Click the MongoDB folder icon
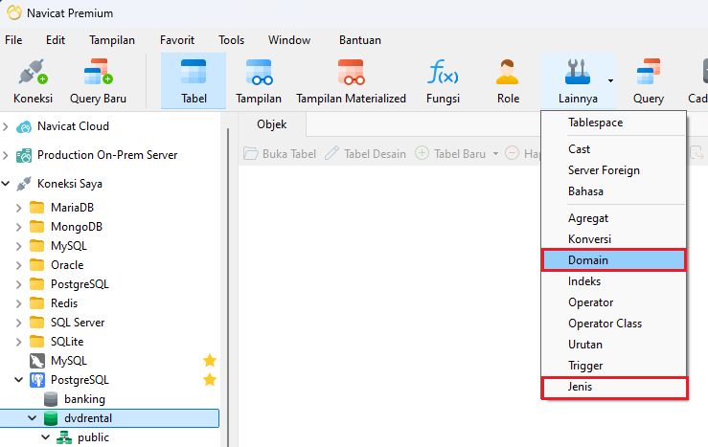 click(37, 227)
